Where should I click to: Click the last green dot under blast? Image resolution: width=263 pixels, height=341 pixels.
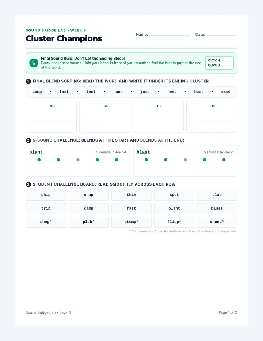224,160
